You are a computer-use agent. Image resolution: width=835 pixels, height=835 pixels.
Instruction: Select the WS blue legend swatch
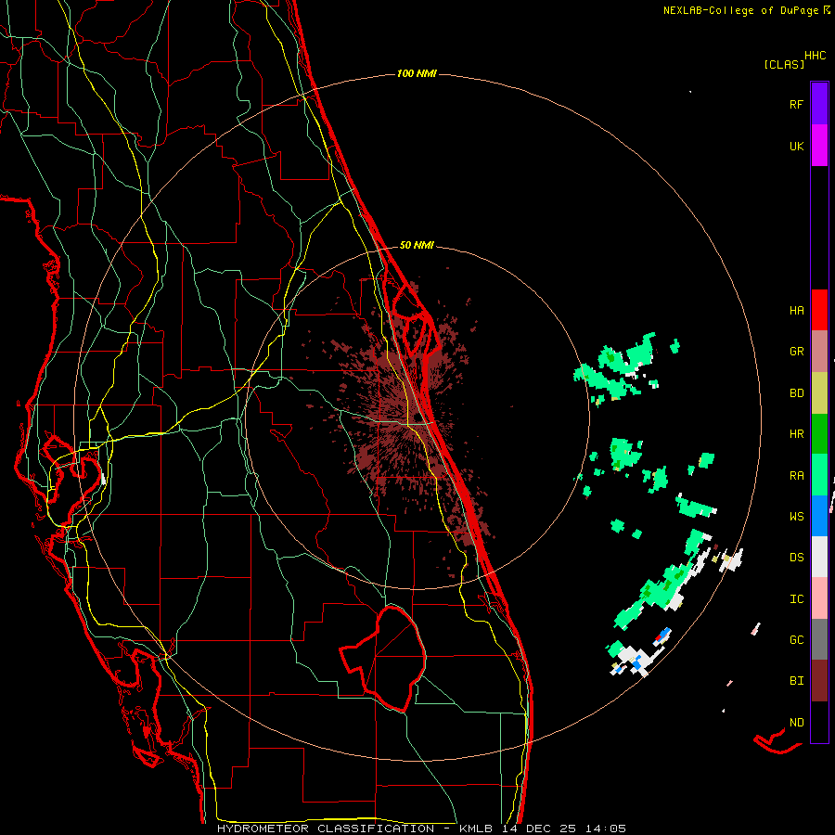[819, 516]
